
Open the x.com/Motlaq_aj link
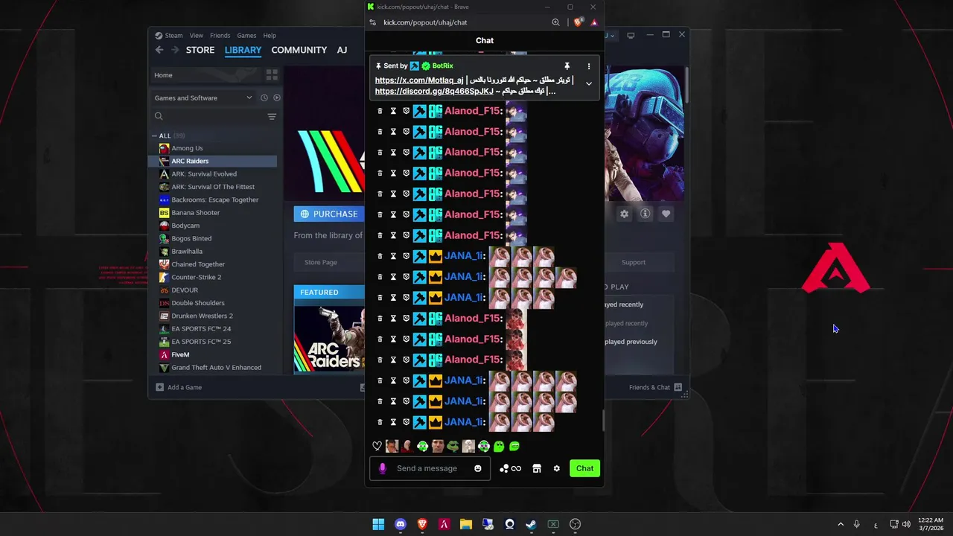(419, 80)
